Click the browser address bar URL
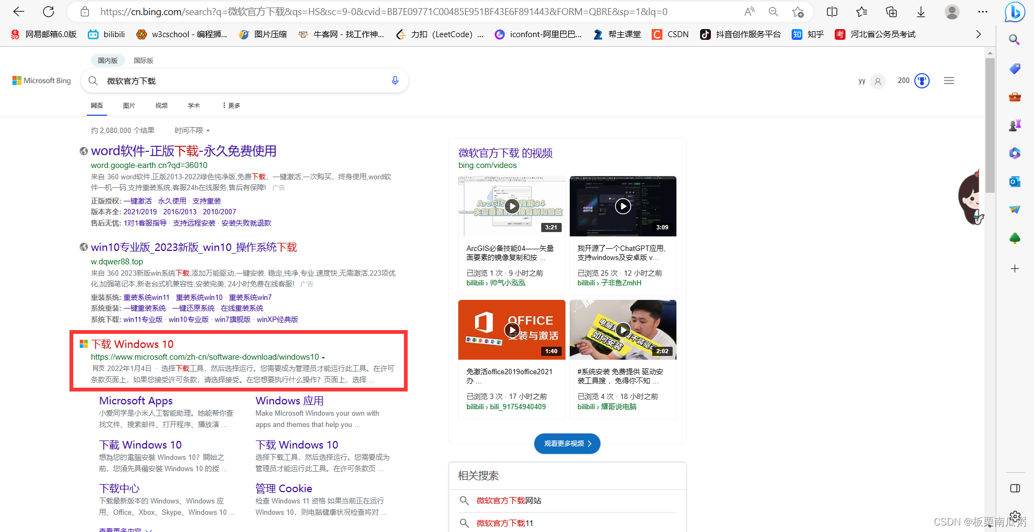This screenshot has width=1034, height=532. pos(383,12)
